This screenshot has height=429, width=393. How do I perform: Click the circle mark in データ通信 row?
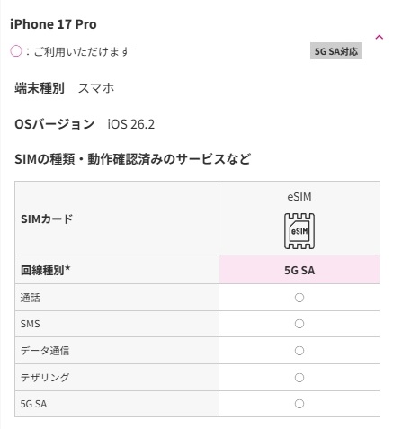[x=299, y=351]
